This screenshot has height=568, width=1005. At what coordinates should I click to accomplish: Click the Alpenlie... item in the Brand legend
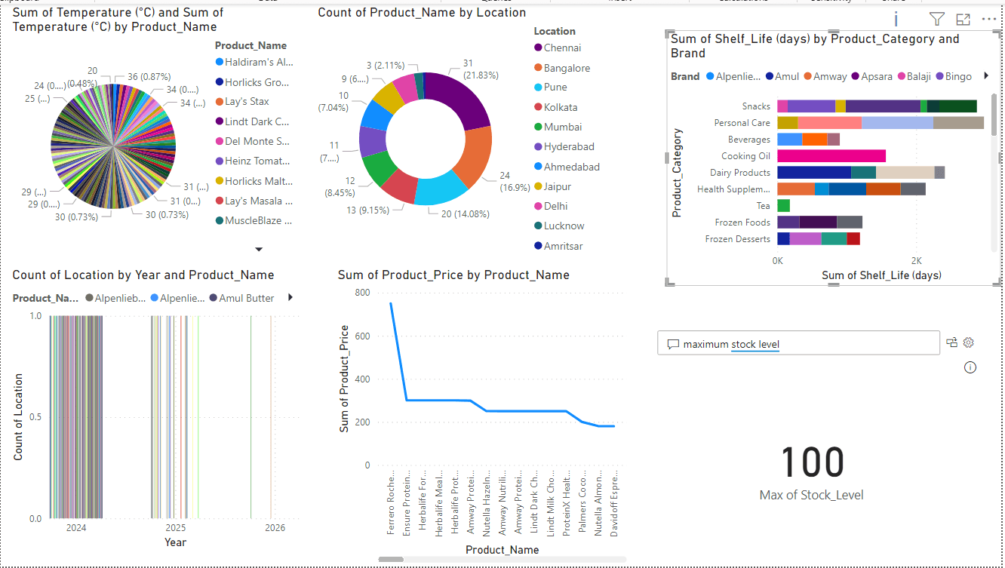point(733,76)
